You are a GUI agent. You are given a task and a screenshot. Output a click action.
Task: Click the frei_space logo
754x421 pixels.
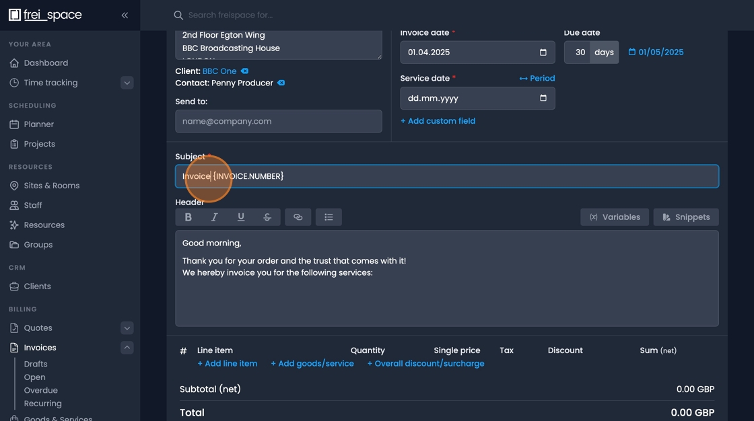coord(45,14)
